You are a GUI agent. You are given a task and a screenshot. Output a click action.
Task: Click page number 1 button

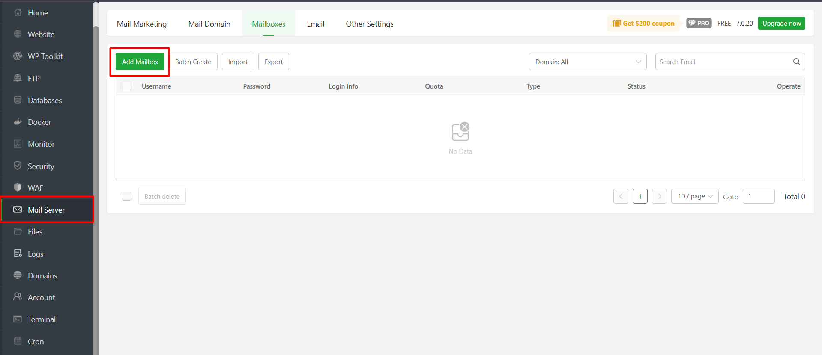click(640, 196)
